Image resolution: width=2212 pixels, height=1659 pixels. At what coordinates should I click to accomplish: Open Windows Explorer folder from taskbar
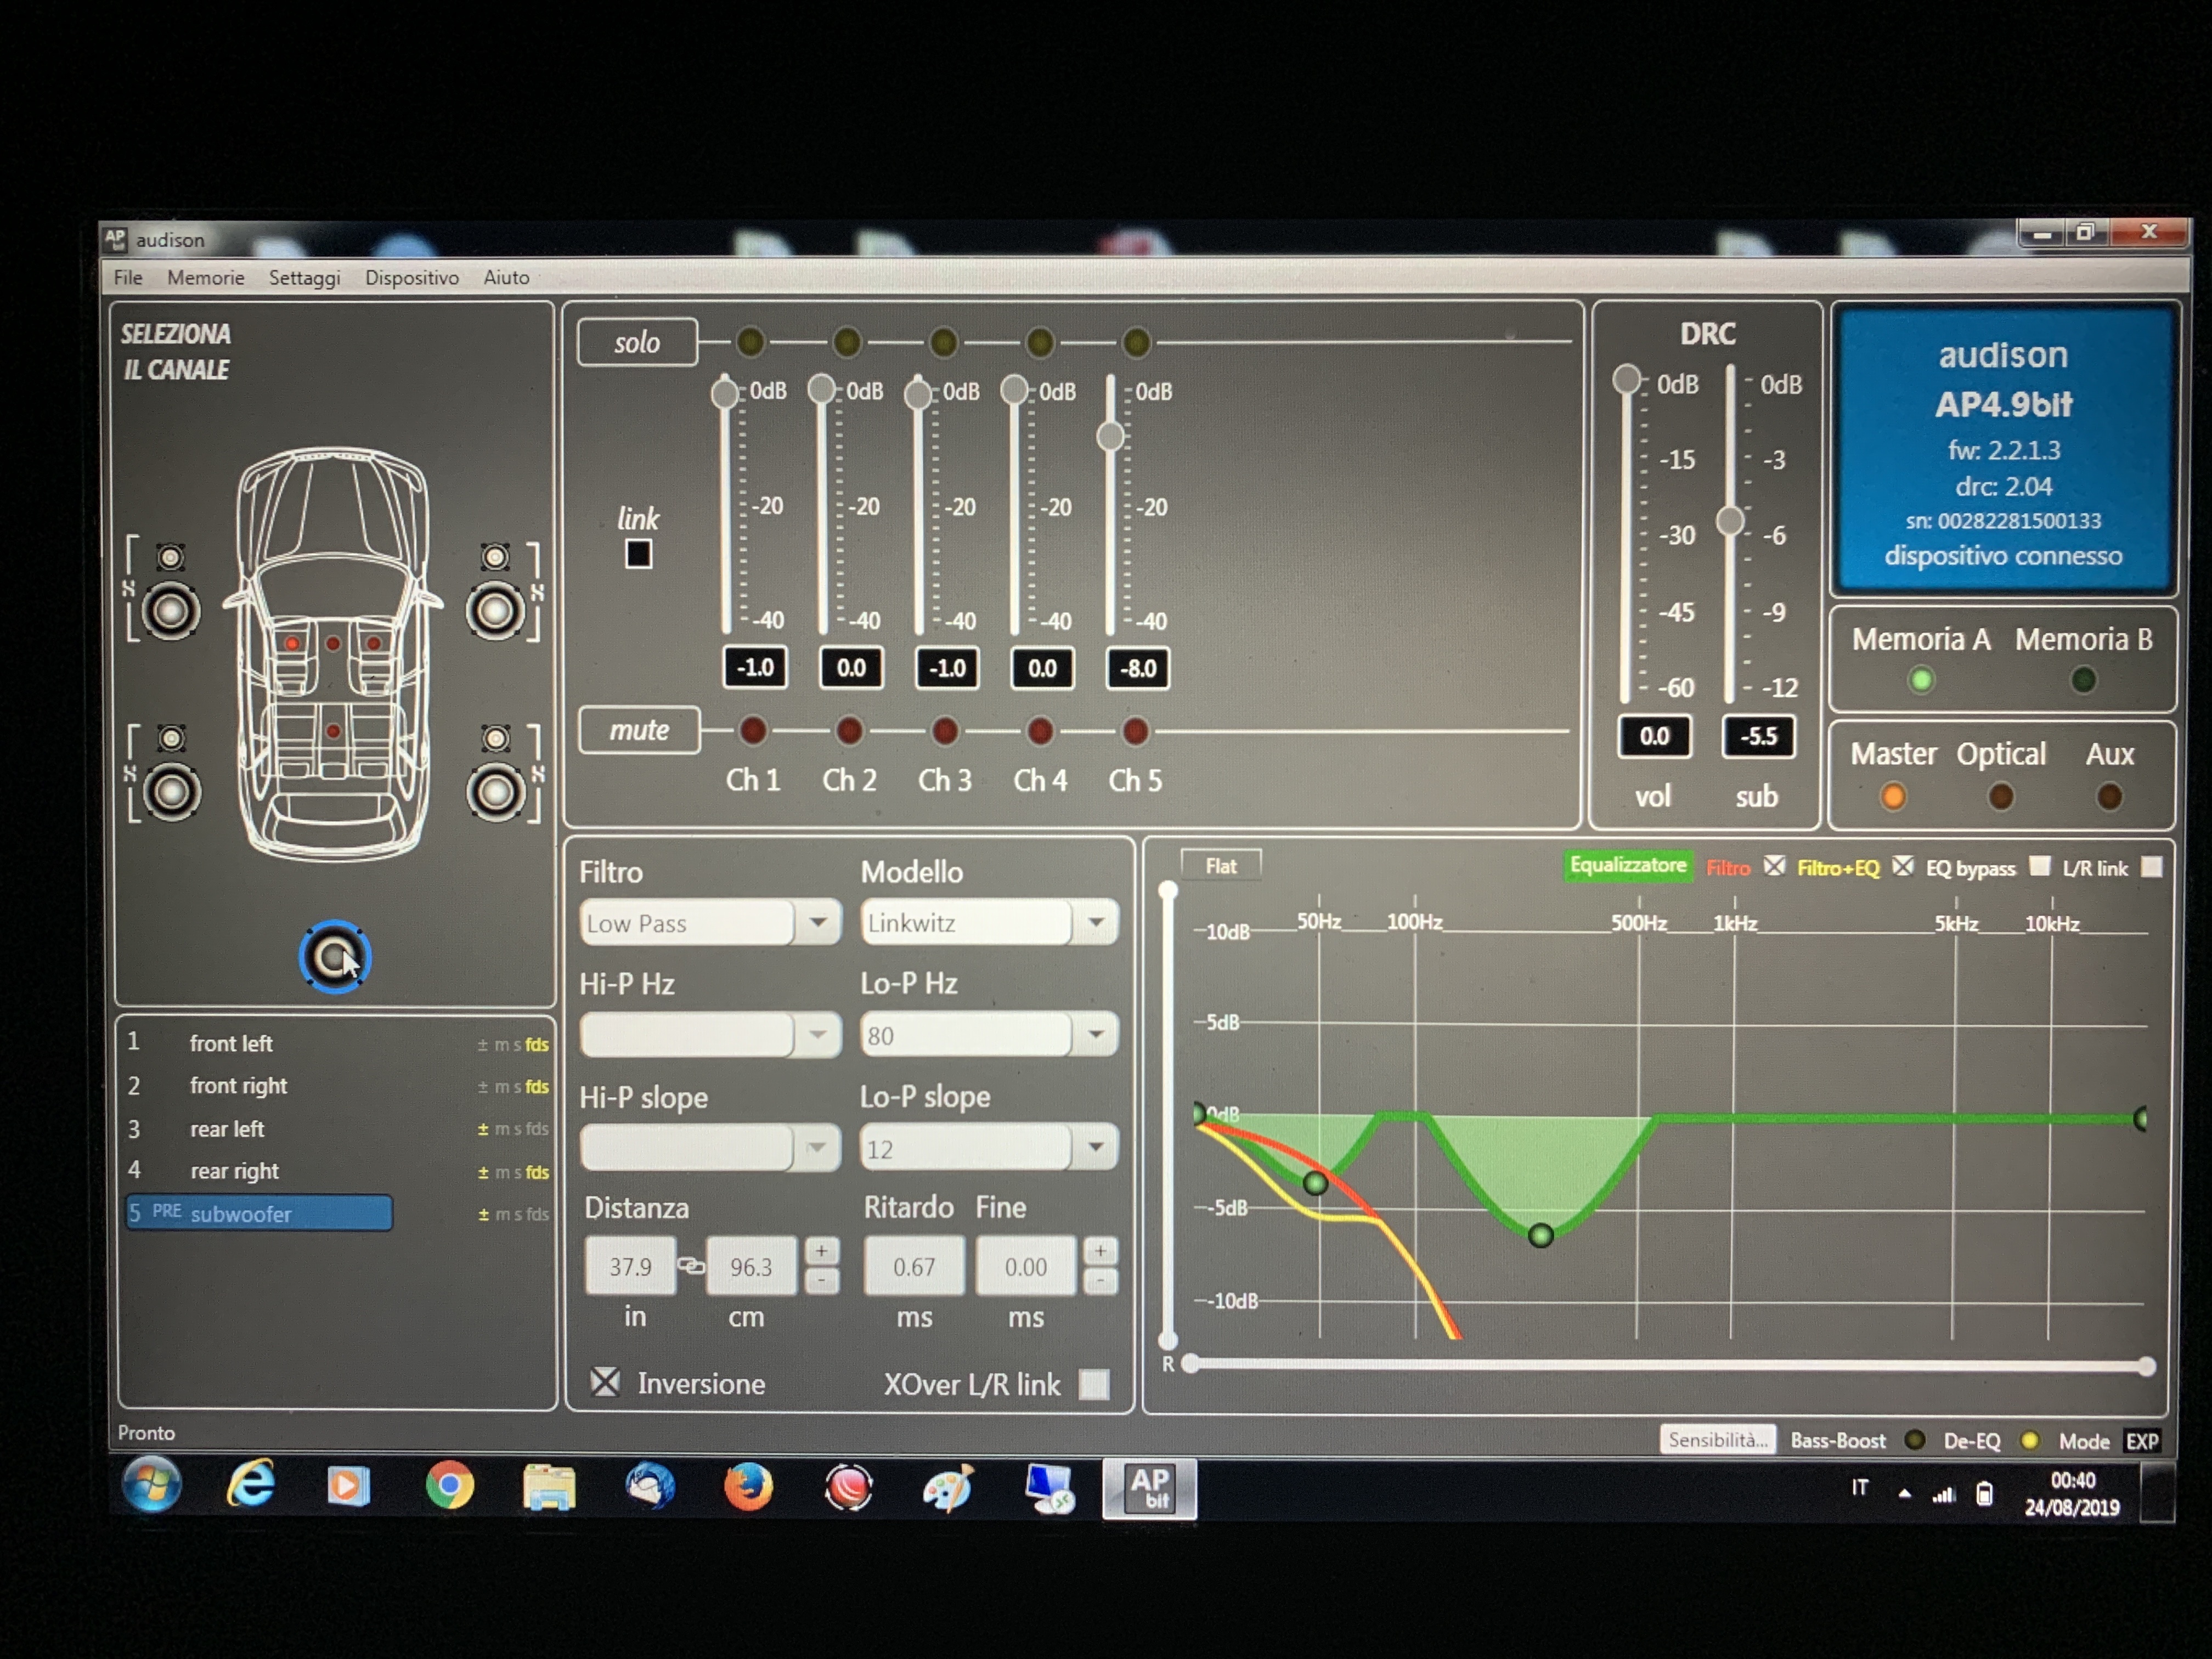tap(549, 1487)
